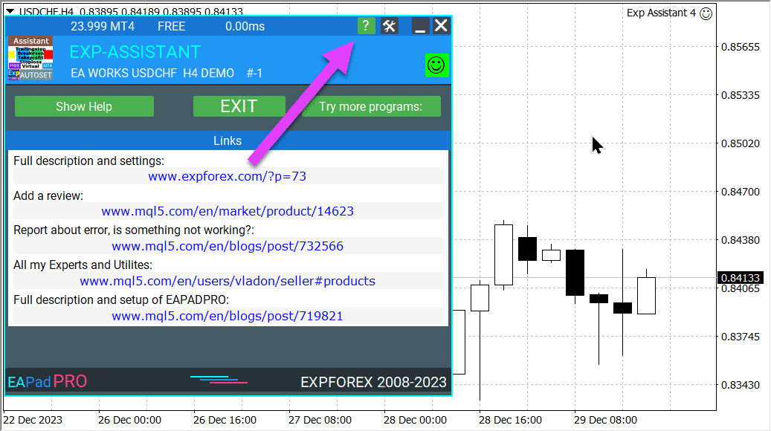Click the EAPad PRO logo

pos(48,382)
